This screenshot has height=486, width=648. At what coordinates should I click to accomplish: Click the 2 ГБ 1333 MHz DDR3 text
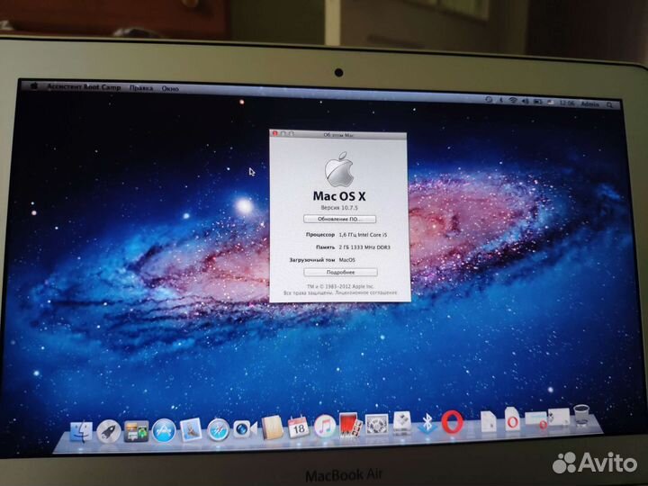[364, 247]
